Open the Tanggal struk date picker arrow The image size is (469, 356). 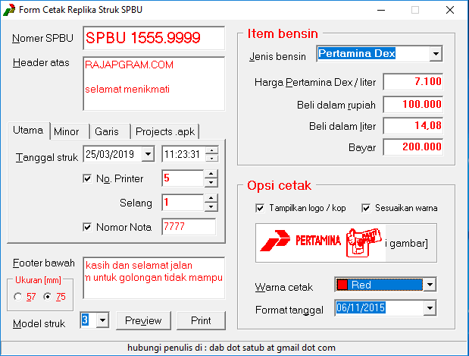[x=148, y=154]
